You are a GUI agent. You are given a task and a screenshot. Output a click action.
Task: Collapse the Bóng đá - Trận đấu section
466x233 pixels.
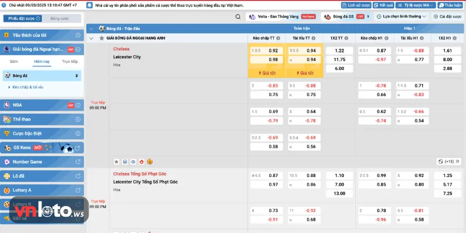(90, 28)
